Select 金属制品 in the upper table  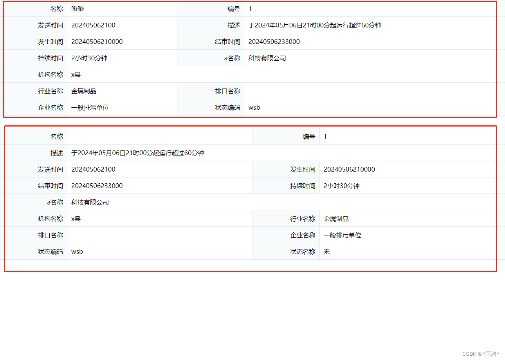click(84, 91)
